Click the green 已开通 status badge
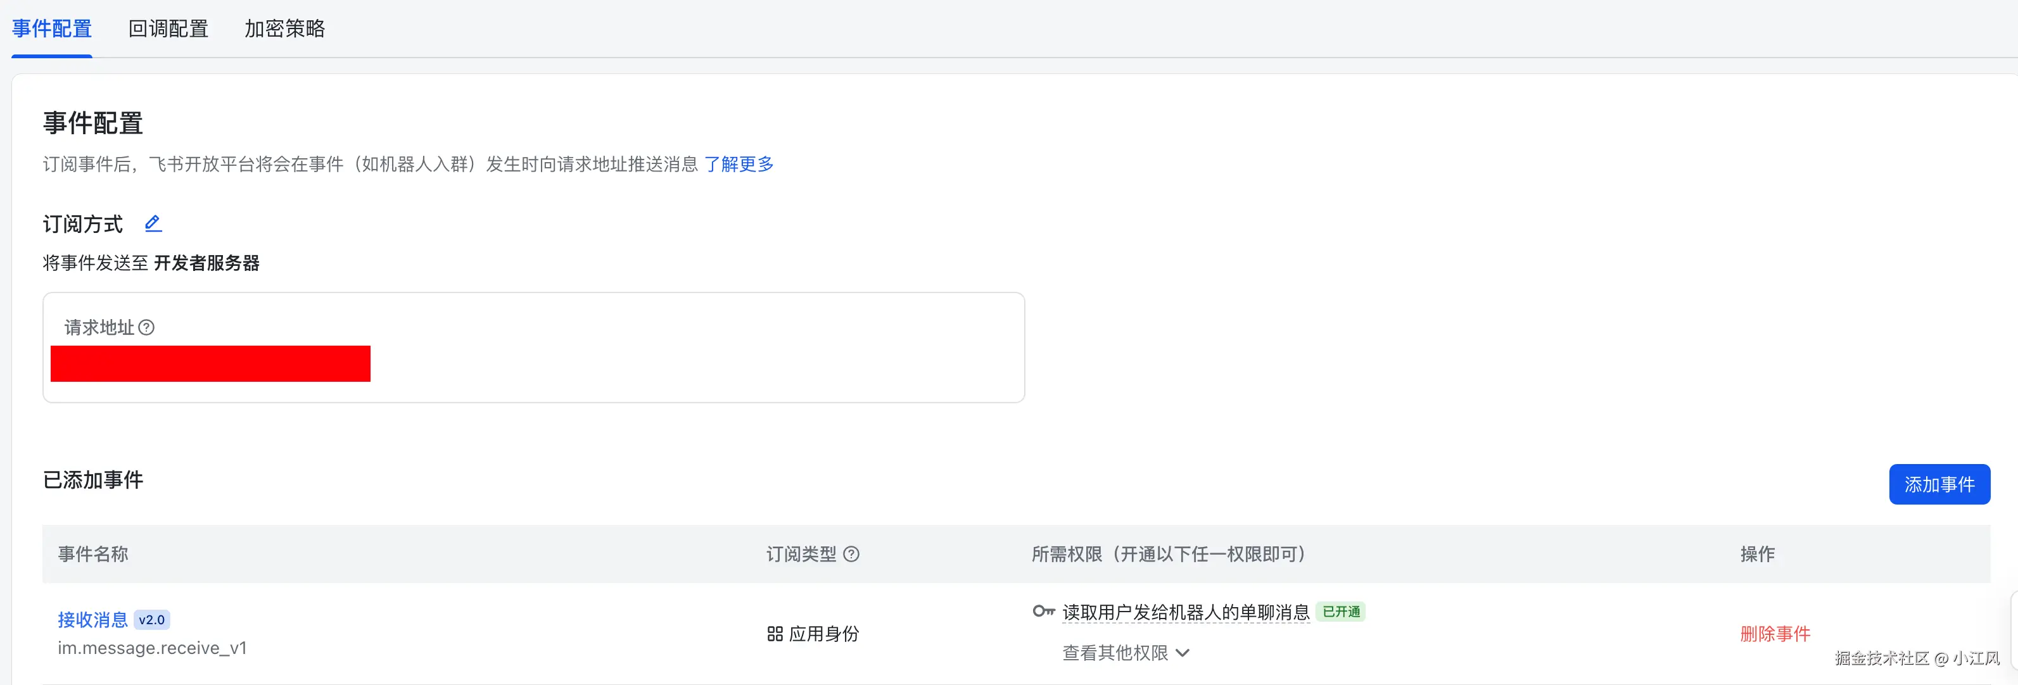Screen dimensions: 2018x685 pos(1341,612)
